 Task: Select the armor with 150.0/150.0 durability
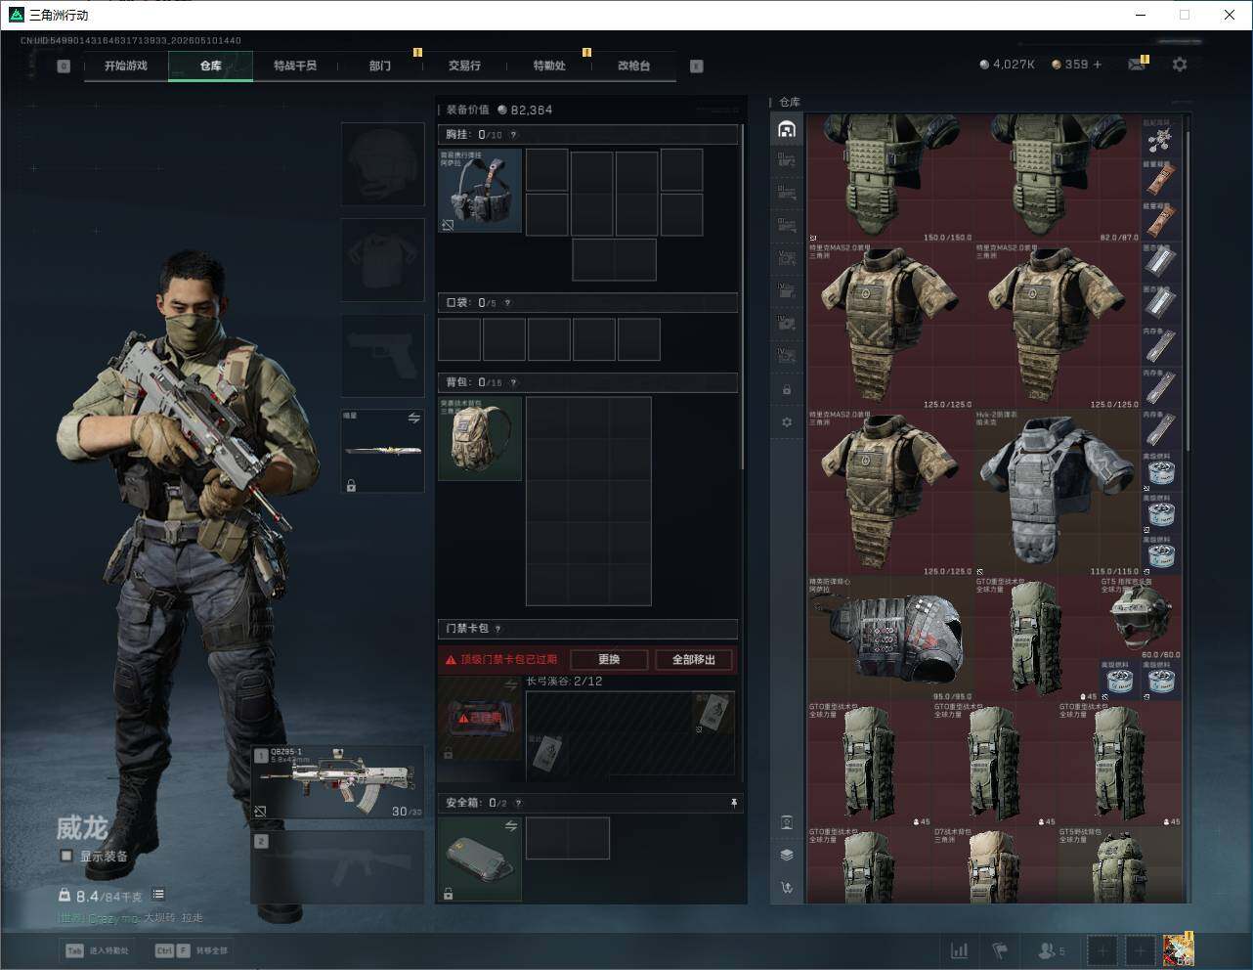click(890, 178)
